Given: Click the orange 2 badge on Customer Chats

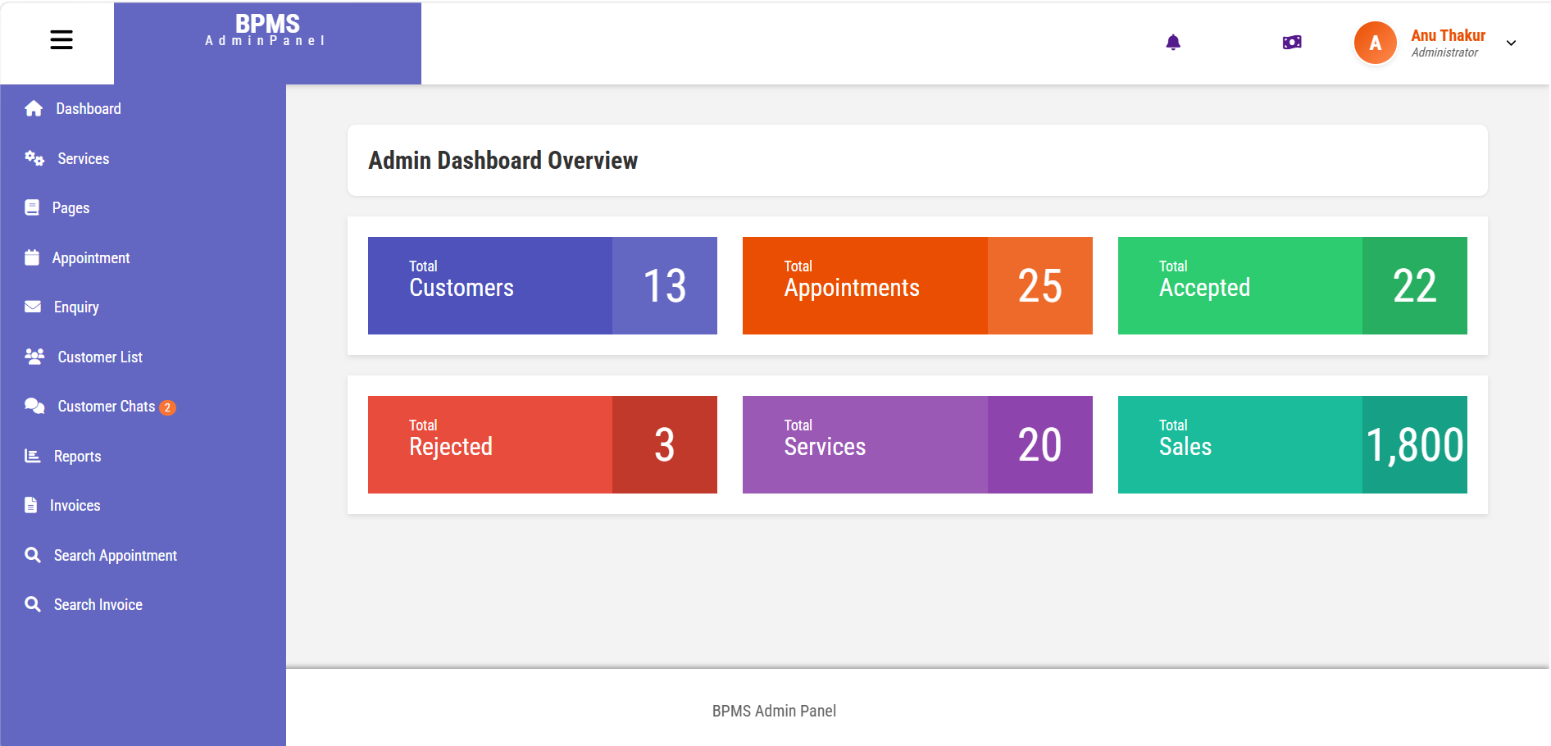Looking at the screenshot, I should (x=167, y=407).
